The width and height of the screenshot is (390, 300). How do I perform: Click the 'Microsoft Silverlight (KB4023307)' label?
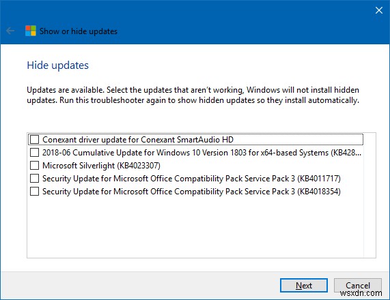pyautogui.click(x=101, y=166)
